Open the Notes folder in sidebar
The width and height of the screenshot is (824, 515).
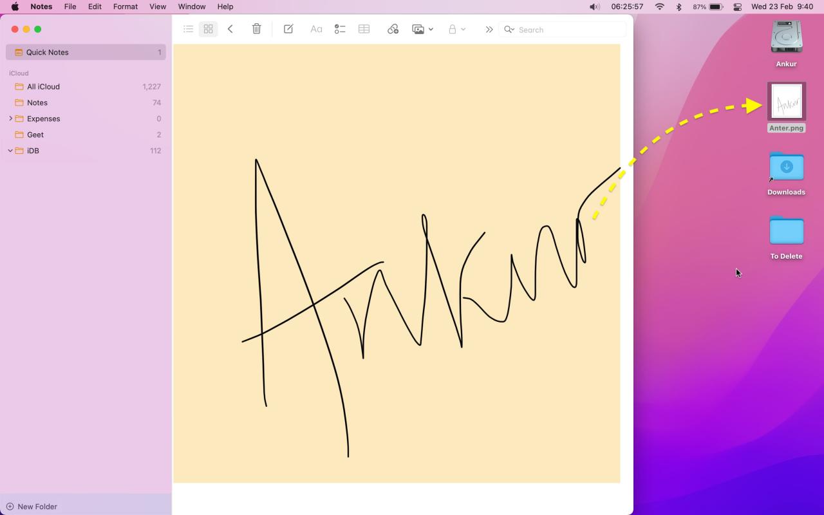tap(86, 102)
